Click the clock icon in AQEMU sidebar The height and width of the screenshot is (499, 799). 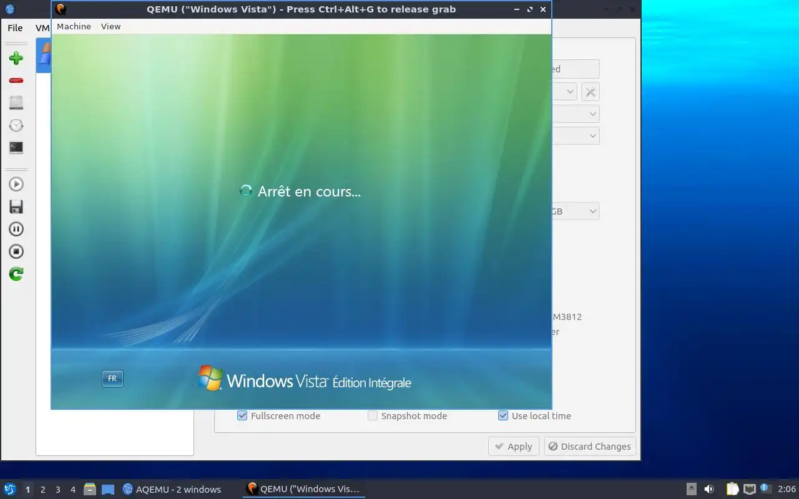[16, 125]
